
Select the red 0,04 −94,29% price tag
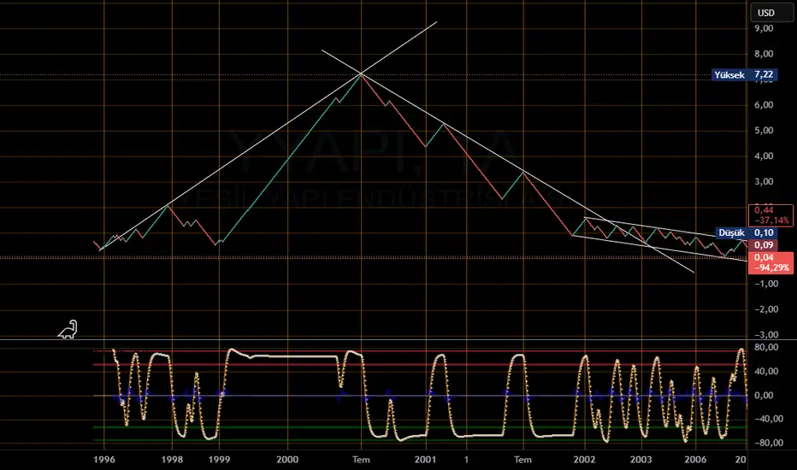(769, 262)
